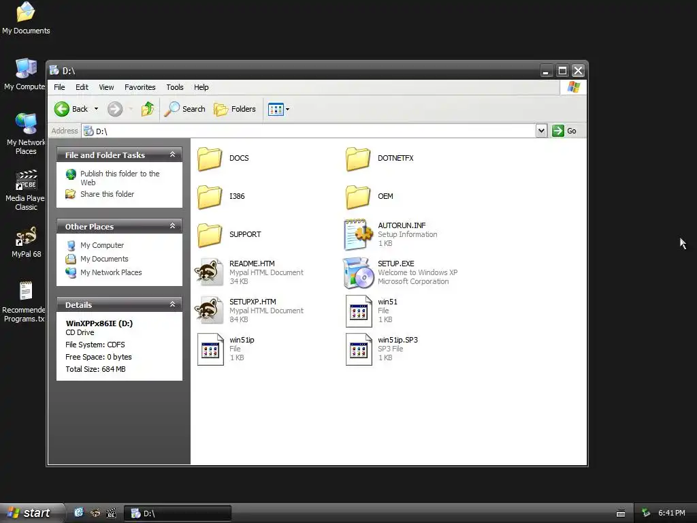Go to My Computer in Other Places
This screenshot has width=697, height=523.
pyautogui.click(x=102, y=245)
